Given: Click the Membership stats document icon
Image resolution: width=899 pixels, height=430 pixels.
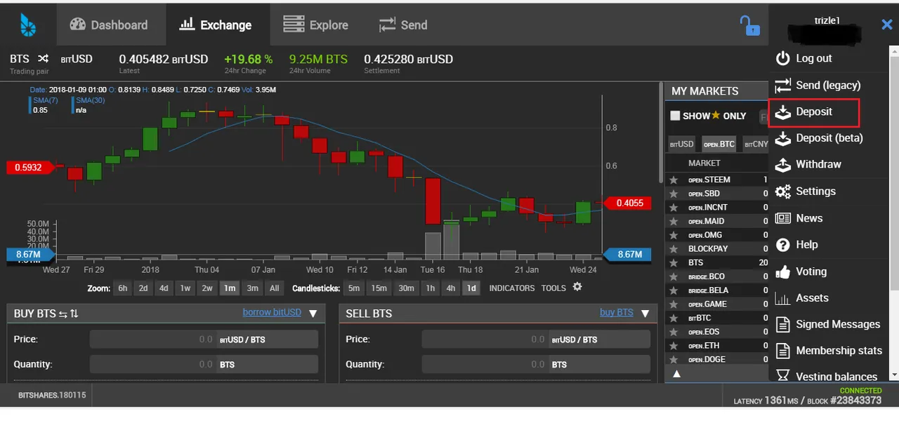Looking at the screenshot, I should (782, 351).
